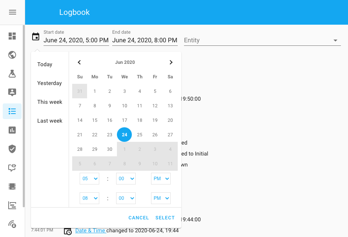Screen dimensions: 348x237
Task: Open Developer Tools flask icon
Action: tap(12, 74)
